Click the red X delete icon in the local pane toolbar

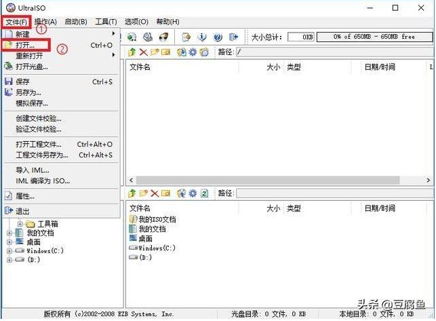point(155,193)
